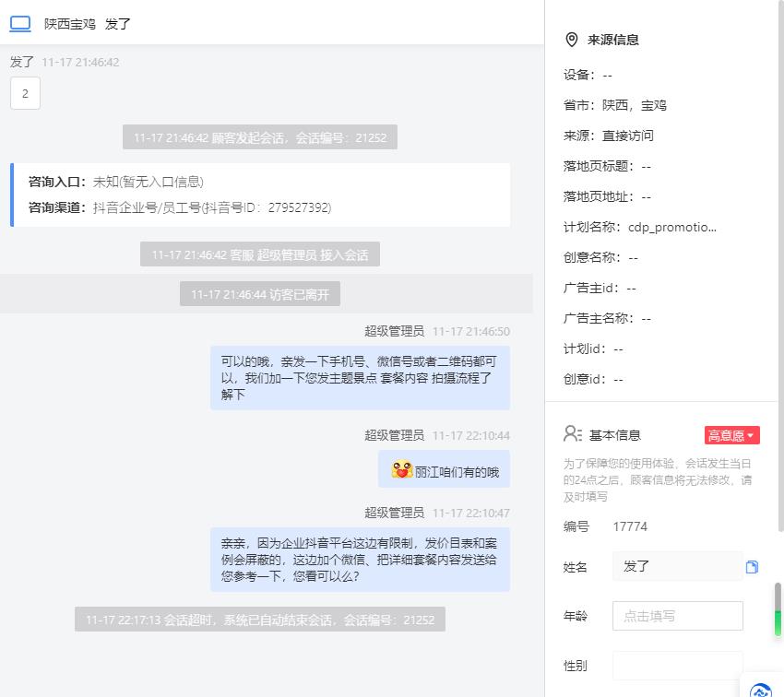
Task: Click the 省市: 陕西, 宝鸡 row
Action: tap(615, 105)
